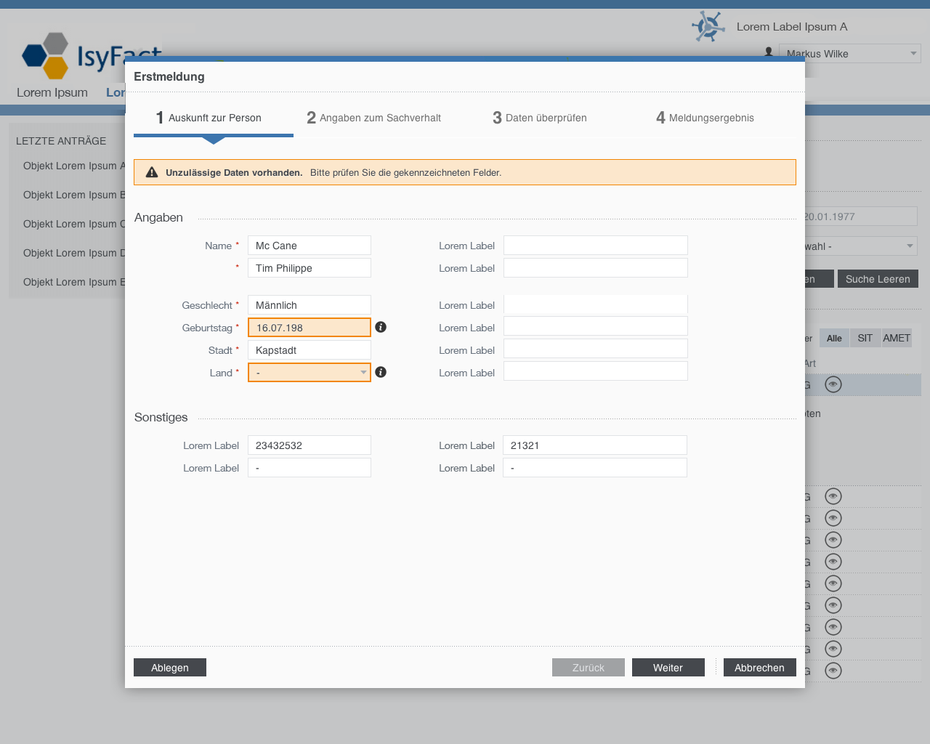This screenshot has height=744, width=930.
Task: Click the eye icon in the highlighted table row
Action: pyautogui.click(x=833, y=385)
